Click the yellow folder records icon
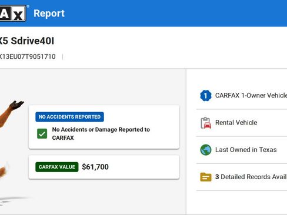Screen dimensions: 287x215 coord(206,177)
